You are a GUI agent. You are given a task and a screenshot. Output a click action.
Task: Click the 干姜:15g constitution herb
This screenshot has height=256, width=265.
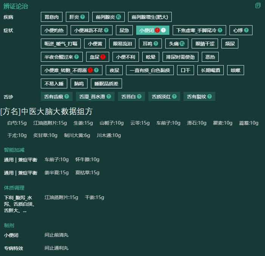(94, 197)
